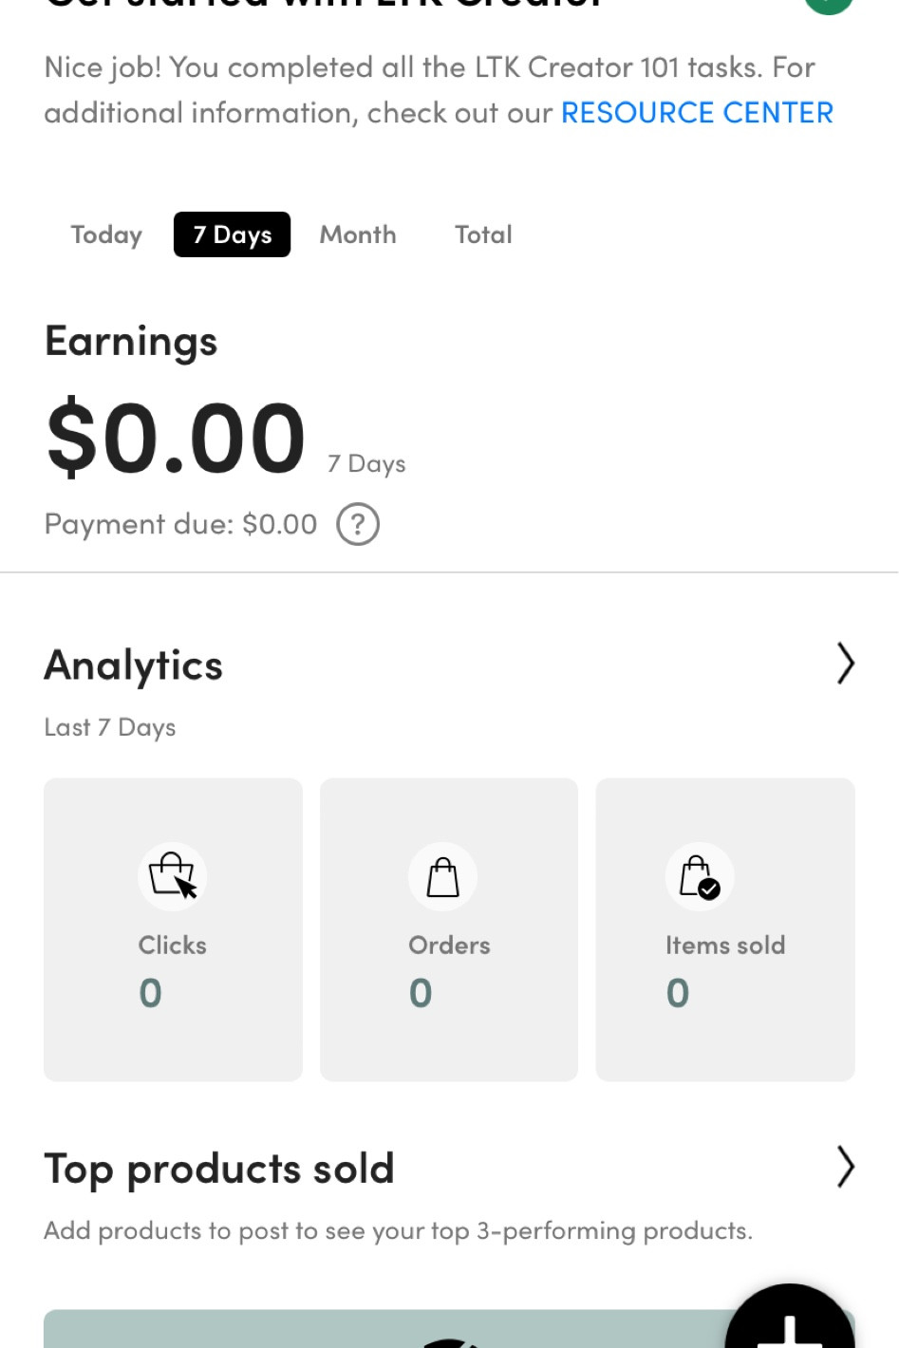Switch to the Today tab
This screenshot has width=899, height=1348.
[106, 234]
